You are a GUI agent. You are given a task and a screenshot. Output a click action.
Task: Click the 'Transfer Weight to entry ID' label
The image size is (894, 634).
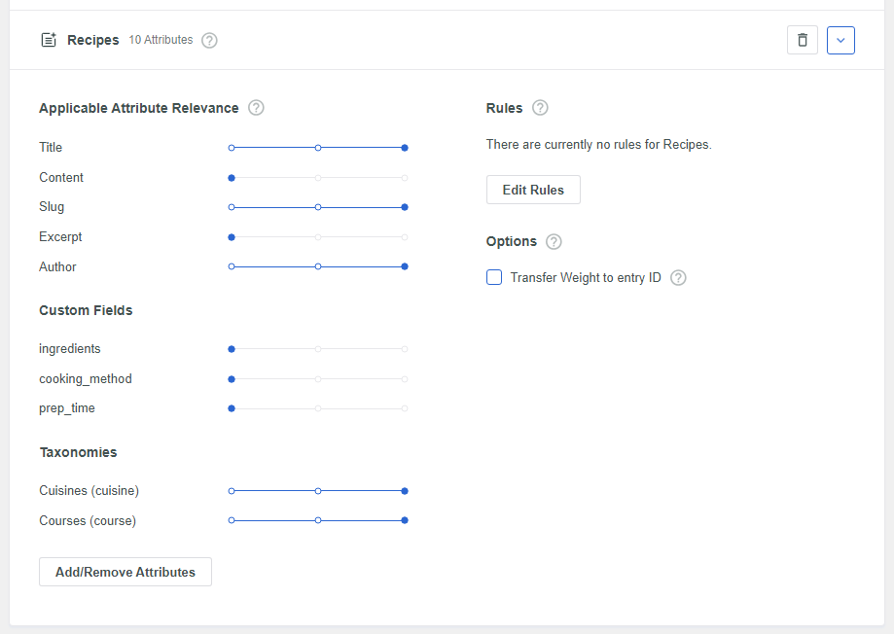pos(586,278)
